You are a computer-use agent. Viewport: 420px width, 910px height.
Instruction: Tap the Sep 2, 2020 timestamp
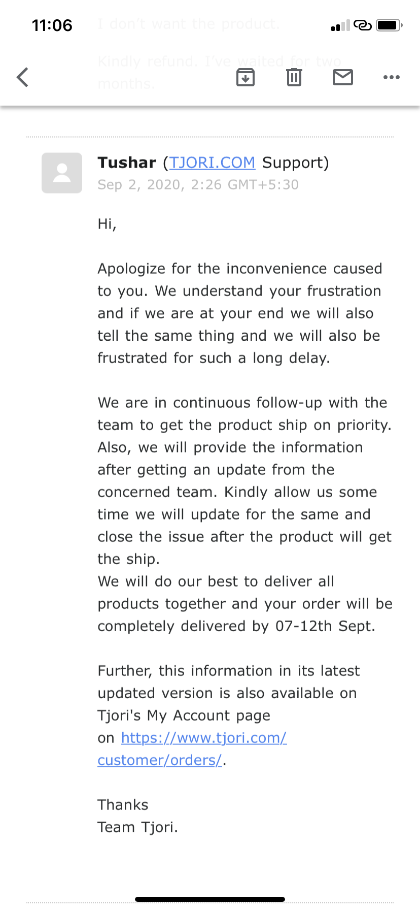point(198,185)
